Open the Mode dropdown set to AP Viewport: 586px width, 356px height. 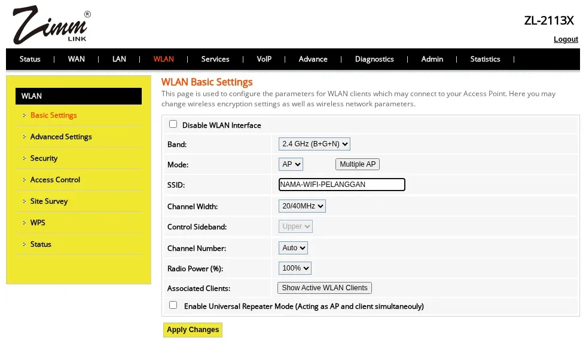pos(291,164)
